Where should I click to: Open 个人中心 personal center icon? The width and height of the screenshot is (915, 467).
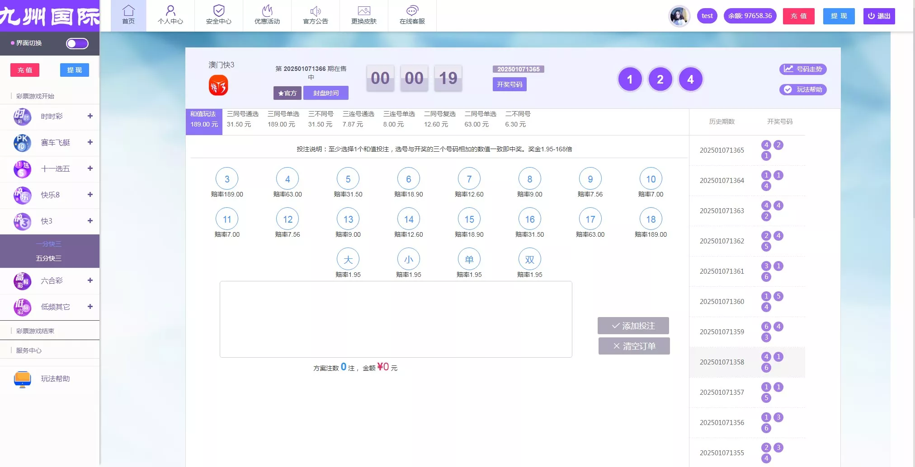coord(170,11)
